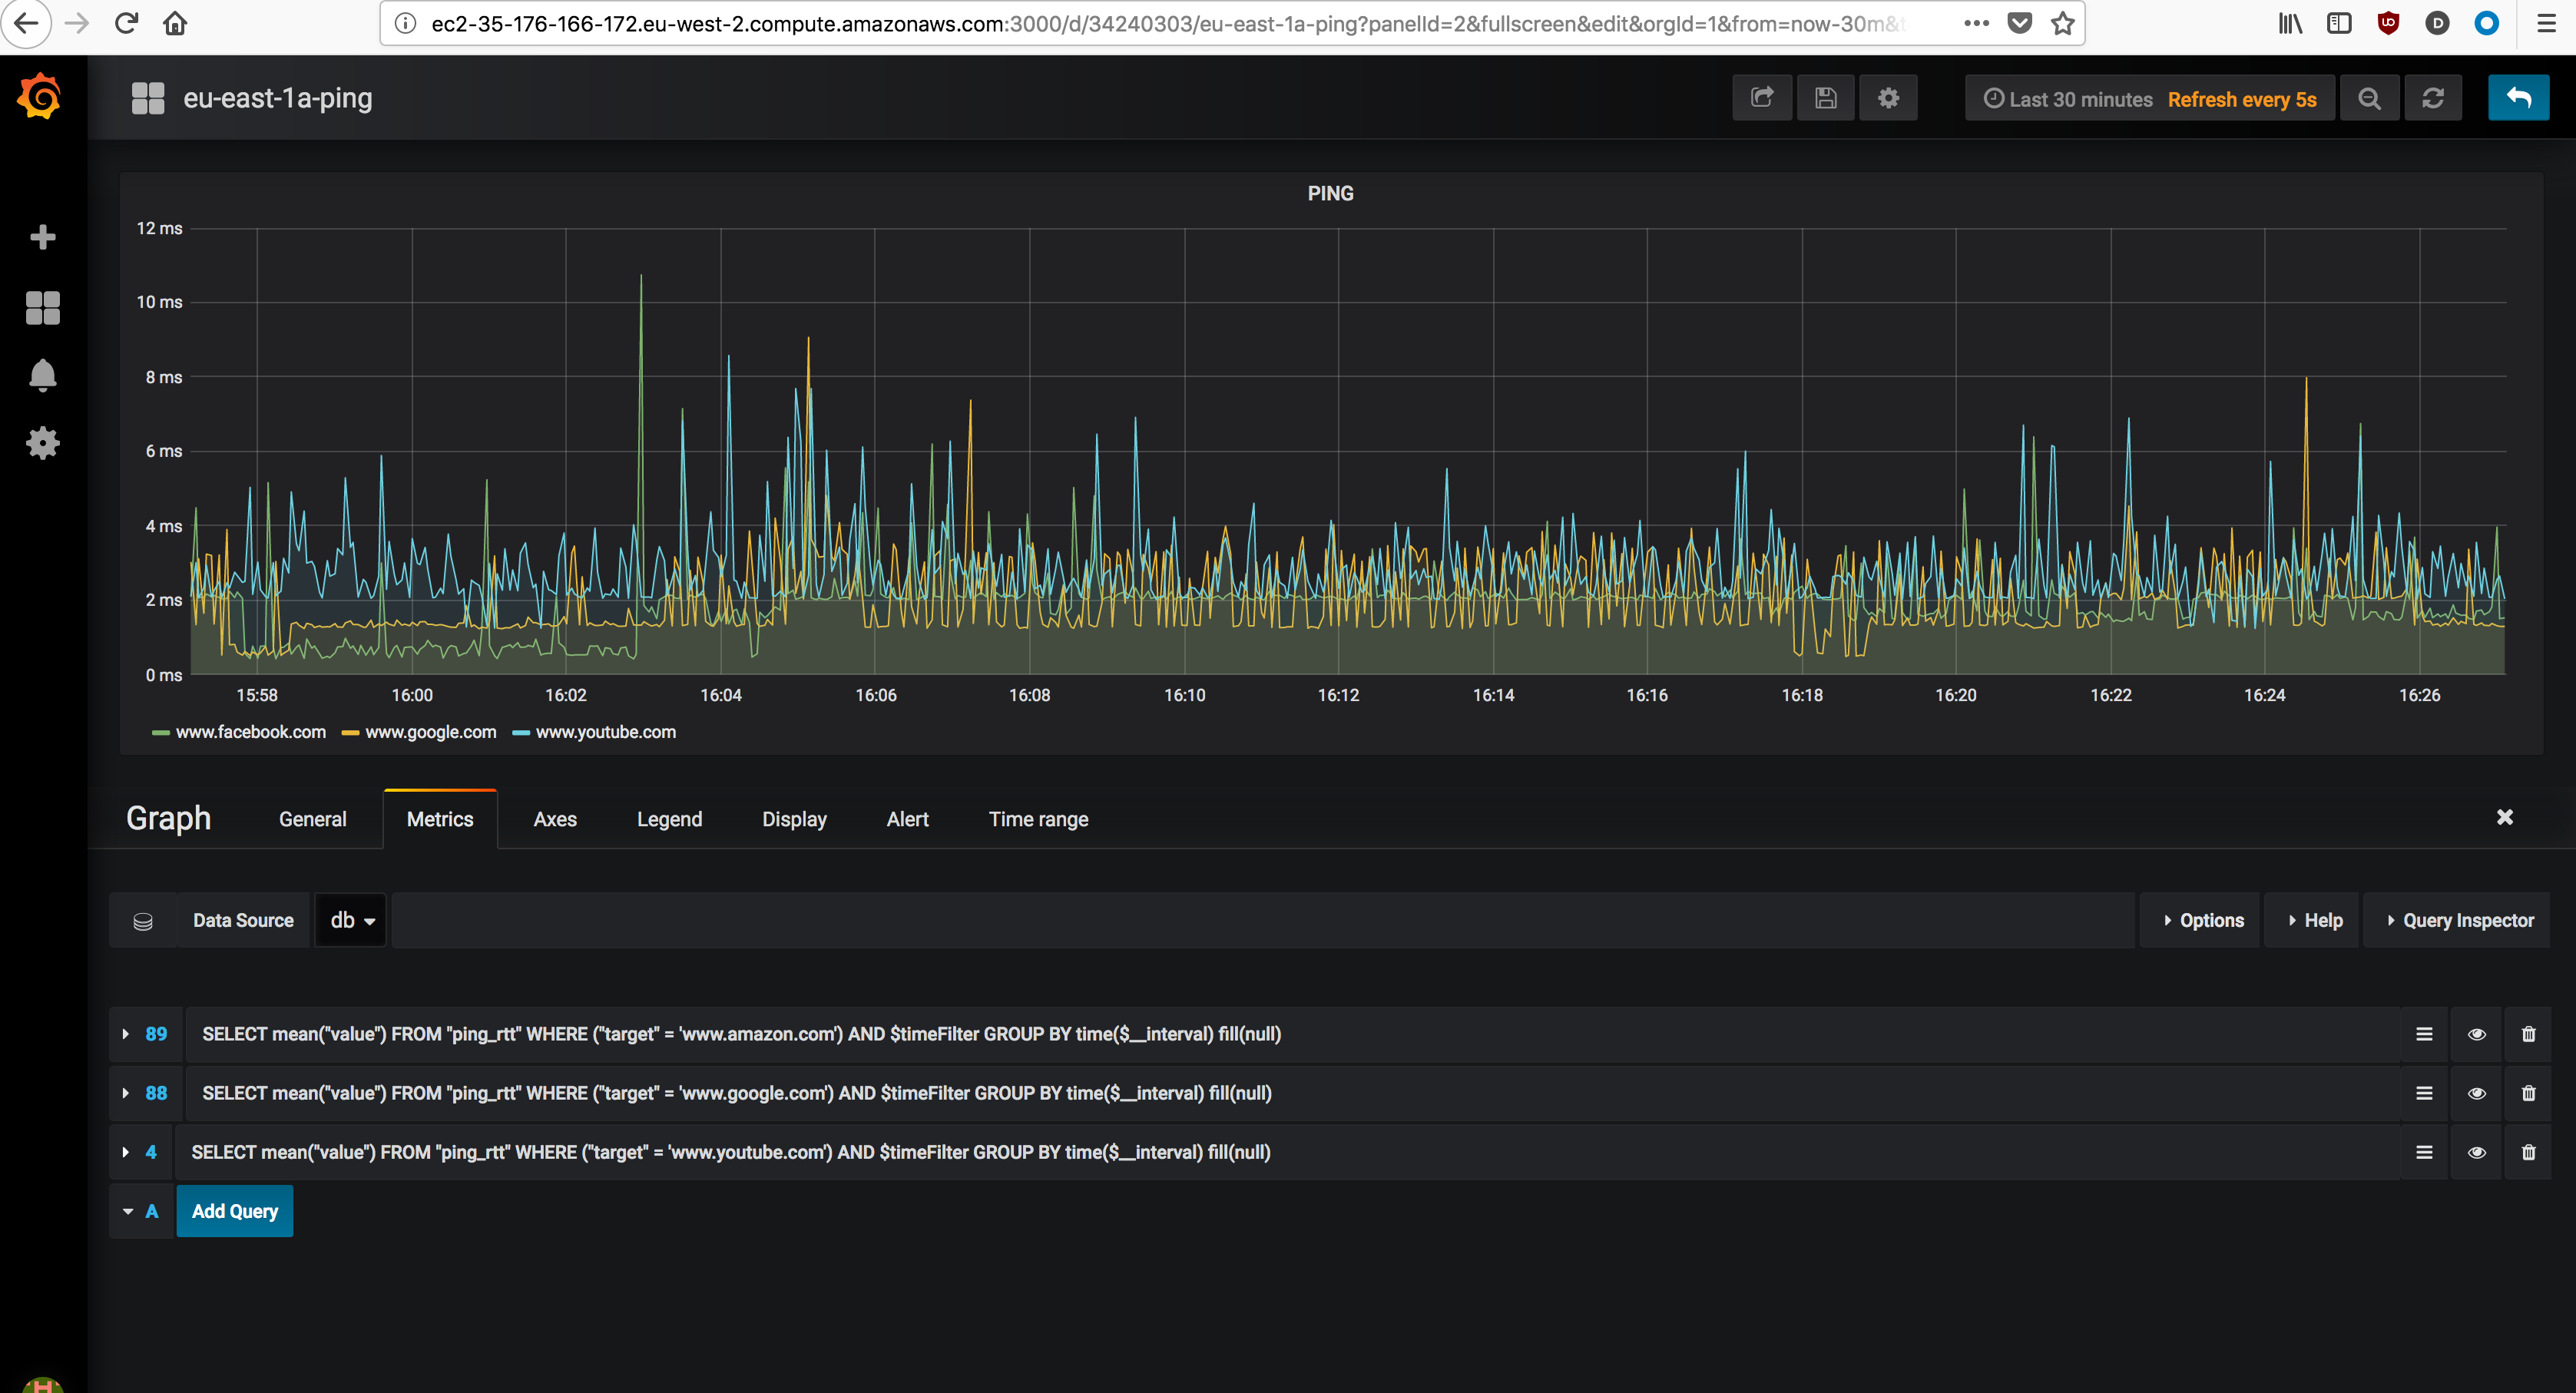Viewport: 2576px width, 1393px height.
Task: Open the Create plus menu in sidebar
Action: tap(42, 237)
